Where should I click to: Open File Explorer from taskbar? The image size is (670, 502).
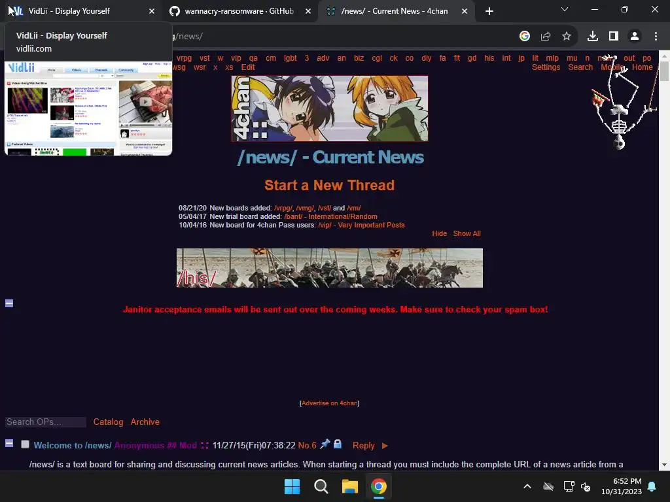(349, 486)
